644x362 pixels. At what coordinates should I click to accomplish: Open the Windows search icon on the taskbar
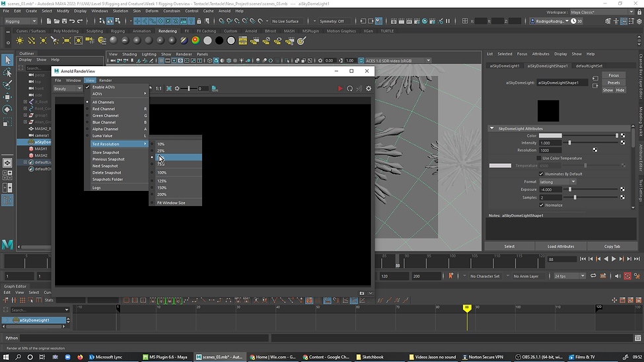(x=18, y=357)
